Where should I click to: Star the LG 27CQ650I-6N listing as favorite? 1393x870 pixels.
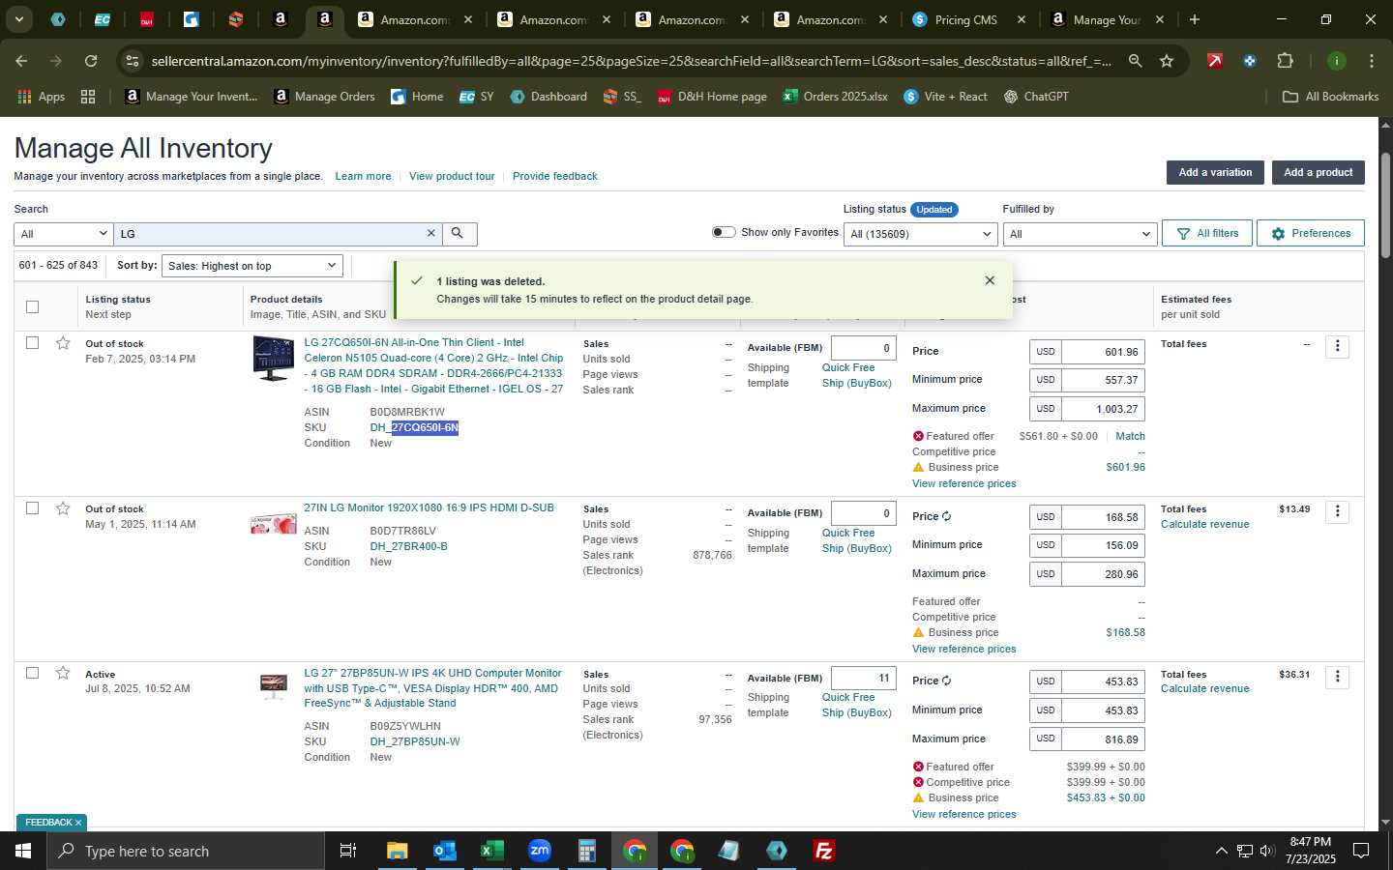pos(63,343)
